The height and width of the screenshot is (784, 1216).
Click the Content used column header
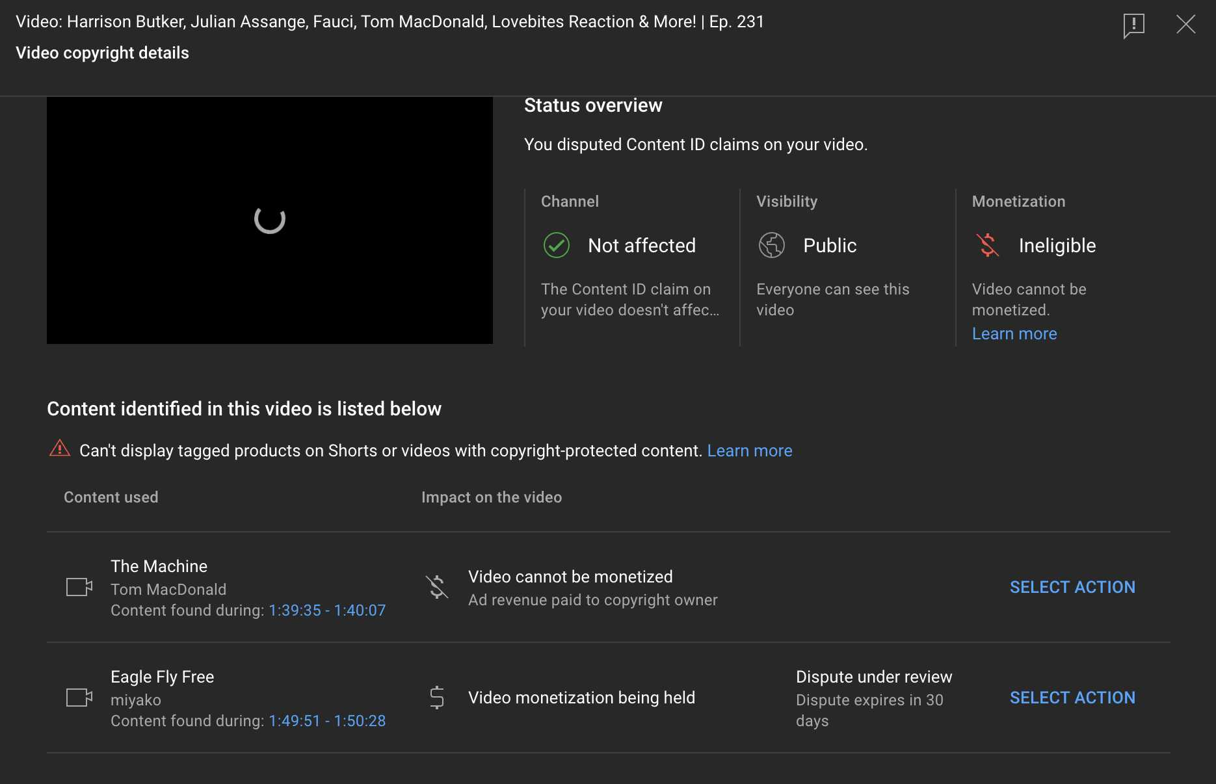click(111, 497)
